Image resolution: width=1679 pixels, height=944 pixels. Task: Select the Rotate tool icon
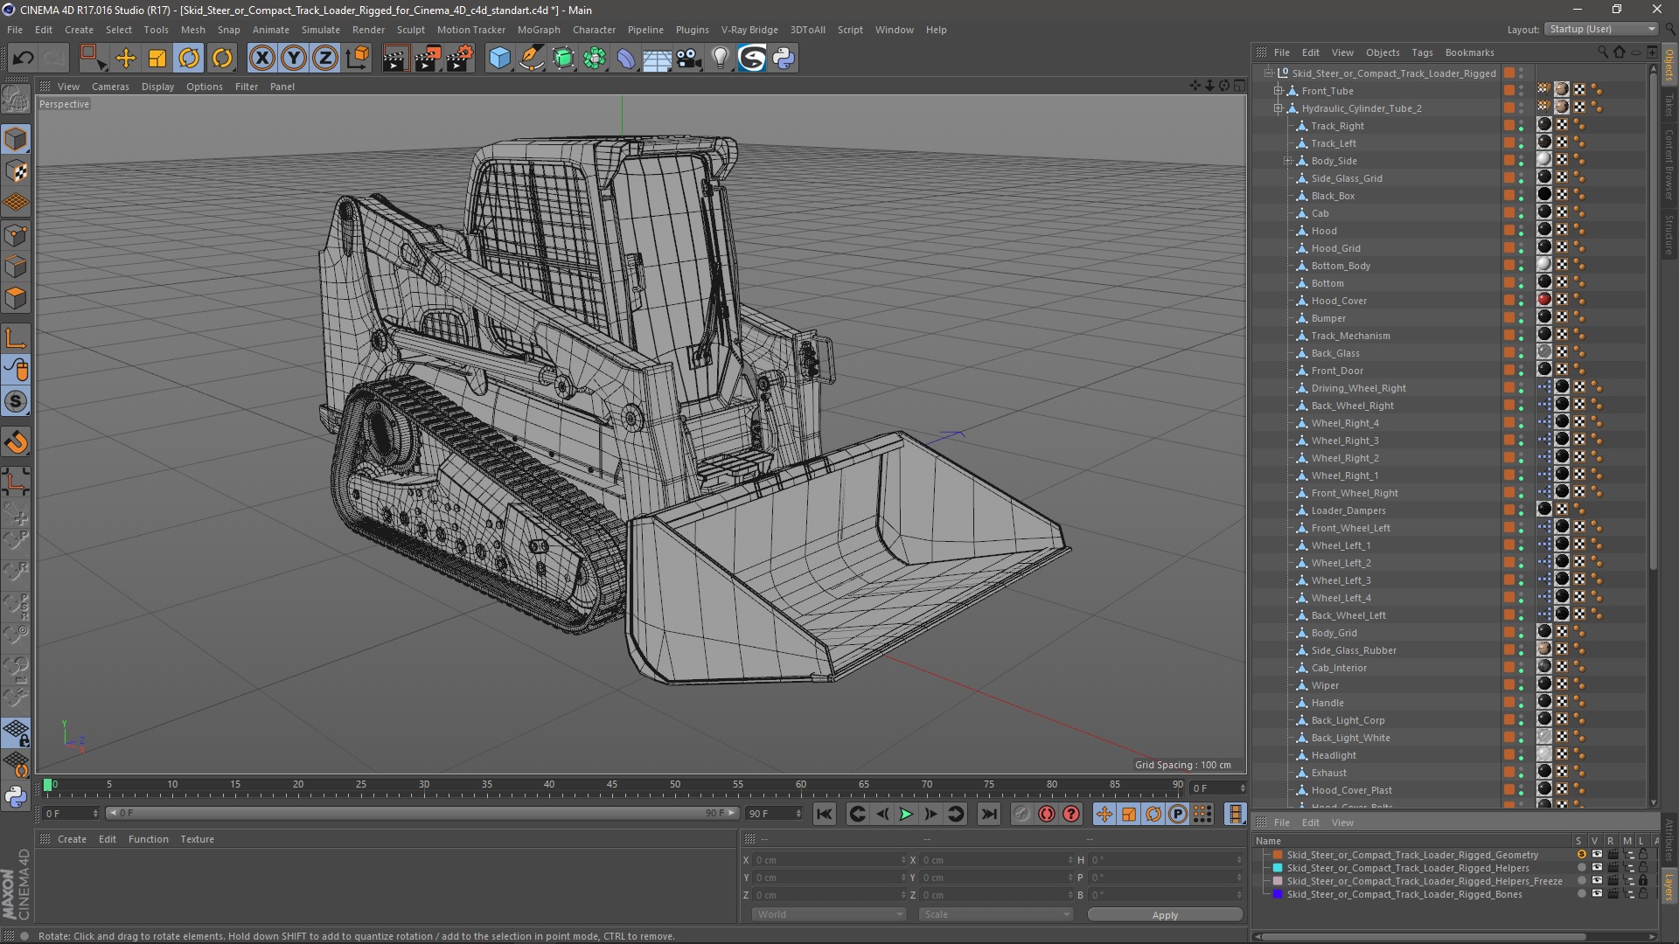click(x=189, y=59)
